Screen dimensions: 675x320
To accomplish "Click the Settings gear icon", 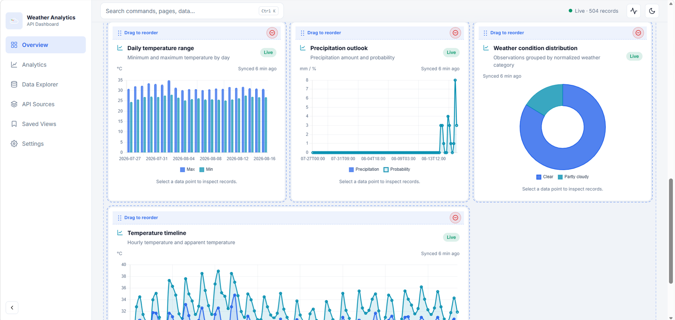I will coord(14,144).
